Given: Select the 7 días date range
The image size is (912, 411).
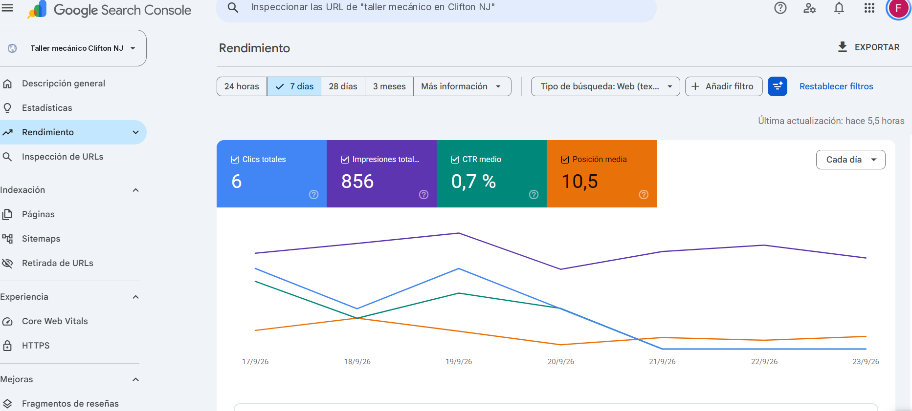Looking at the screenshot, I should (x=294, y=86).
